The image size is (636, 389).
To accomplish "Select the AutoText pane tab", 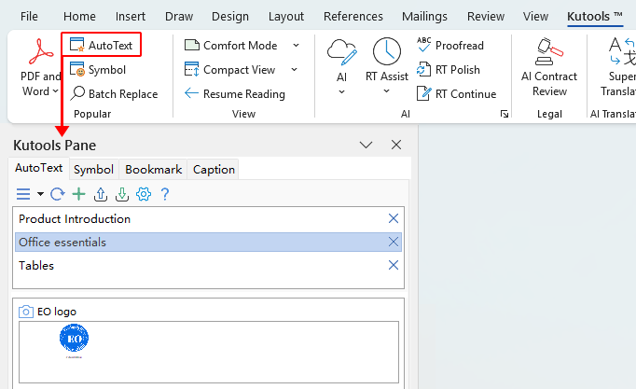I will tap(39, 168).
